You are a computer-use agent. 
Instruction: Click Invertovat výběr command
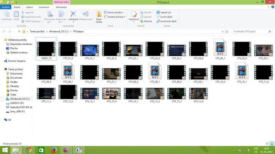coord(167,21)
